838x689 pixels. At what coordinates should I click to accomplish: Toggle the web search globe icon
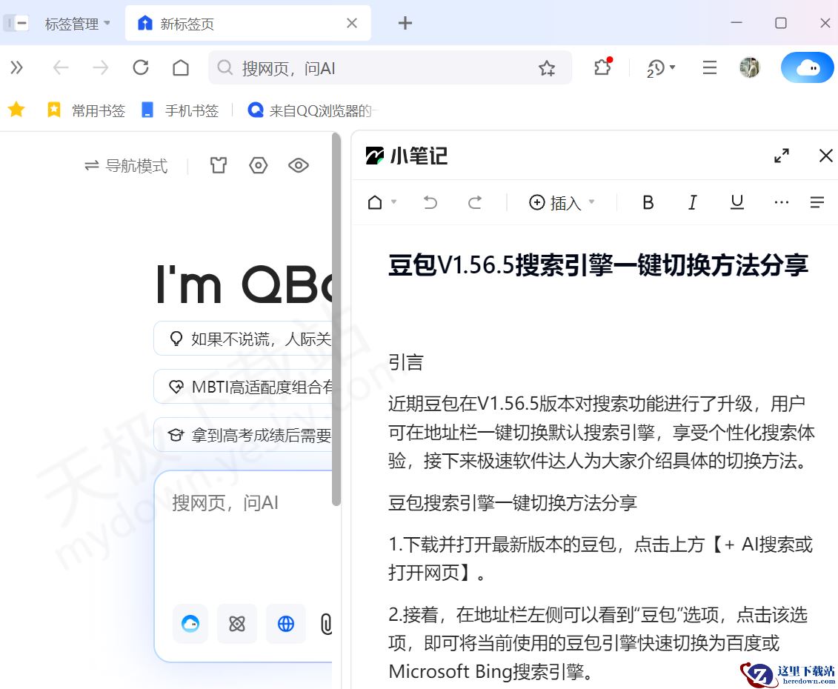point(286,623)
